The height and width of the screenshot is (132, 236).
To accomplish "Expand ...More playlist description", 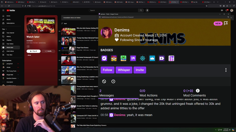I will (x=29, y=55).
